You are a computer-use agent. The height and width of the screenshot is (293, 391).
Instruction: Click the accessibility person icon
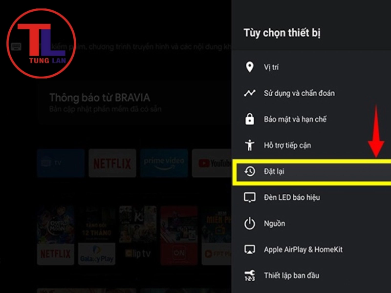coord(250,145)
